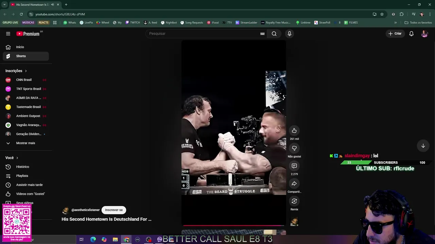Viewport: 435px width, 244px height.
Task: Open the iFood bookmark
Action: (x=213, y=23)
